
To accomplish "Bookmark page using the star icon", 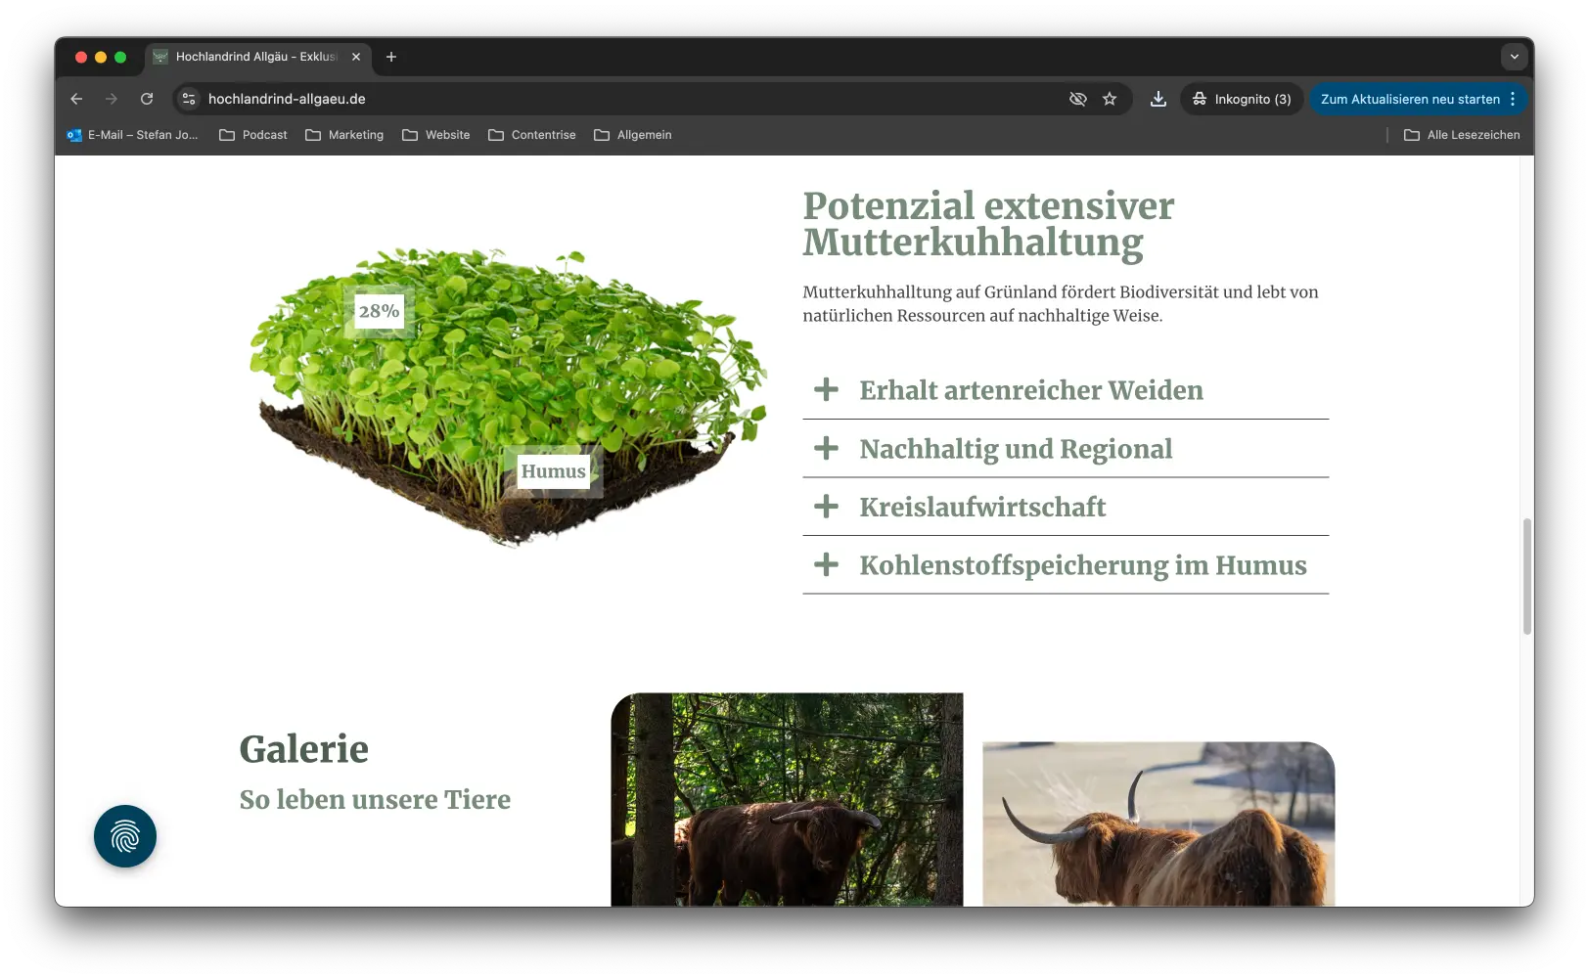I will 1110,99.
